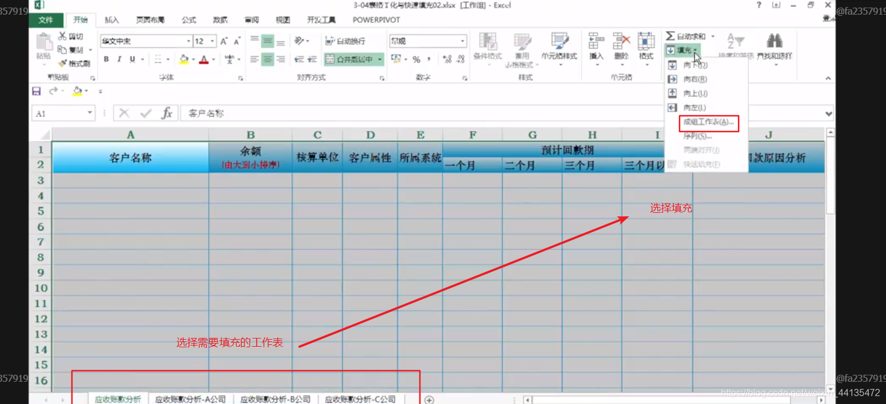Screen dimensions: 886x404
Task: Toggle center horizontal alignment
Action: [x=268, y=59]
